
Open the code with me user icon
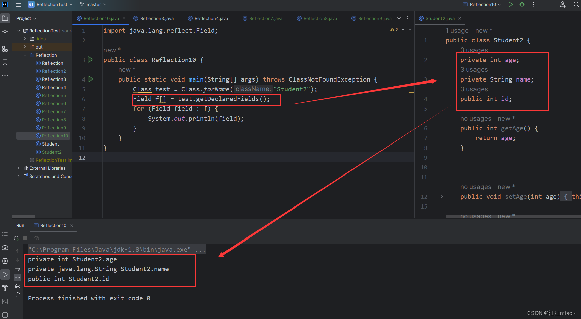coord(563,4)
